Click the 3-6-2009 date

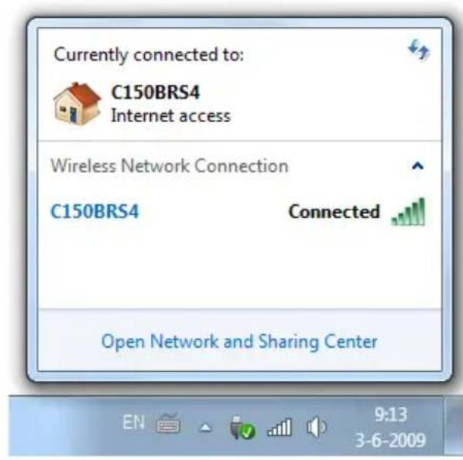click(390, 440)
